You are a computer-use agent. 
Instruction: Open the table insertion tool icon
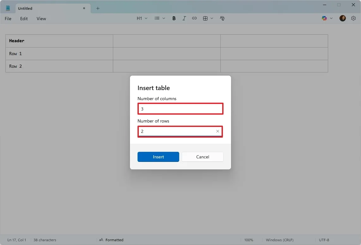[x=205, y=18]
